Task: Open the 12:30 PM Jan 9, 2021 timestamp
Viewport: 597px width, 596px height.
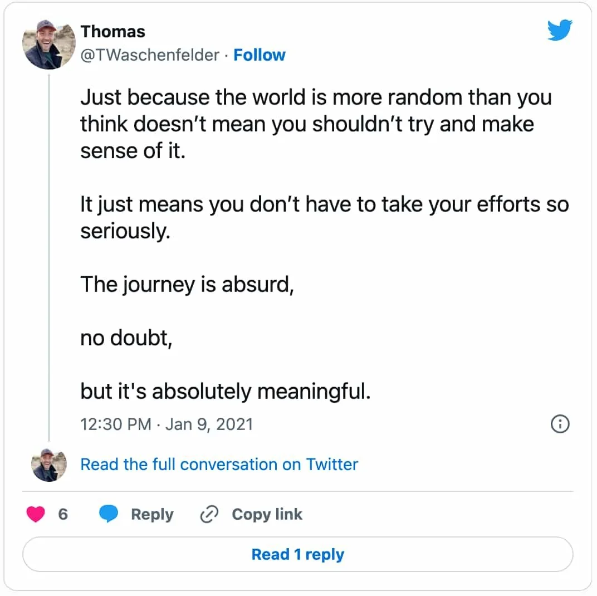Action: coord(167,424)
